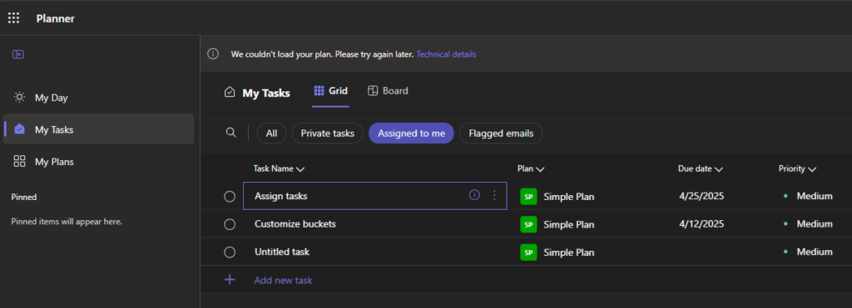Viewport: 852px width, 308px height.
Task: Select the All filter pill
Action: pos(272,134)
